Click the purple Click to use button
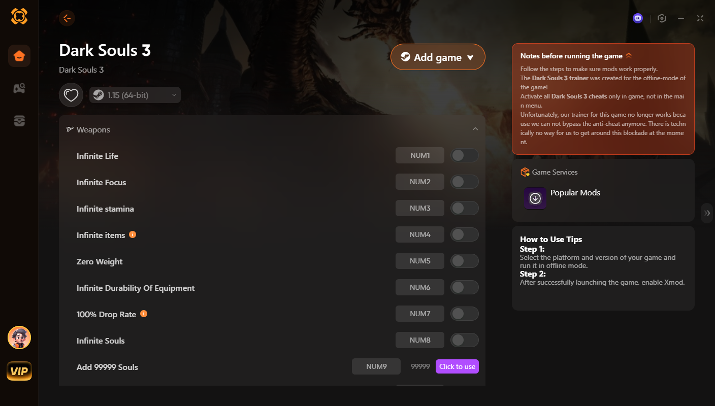This screenshot has height=406, width=715. 457,366
